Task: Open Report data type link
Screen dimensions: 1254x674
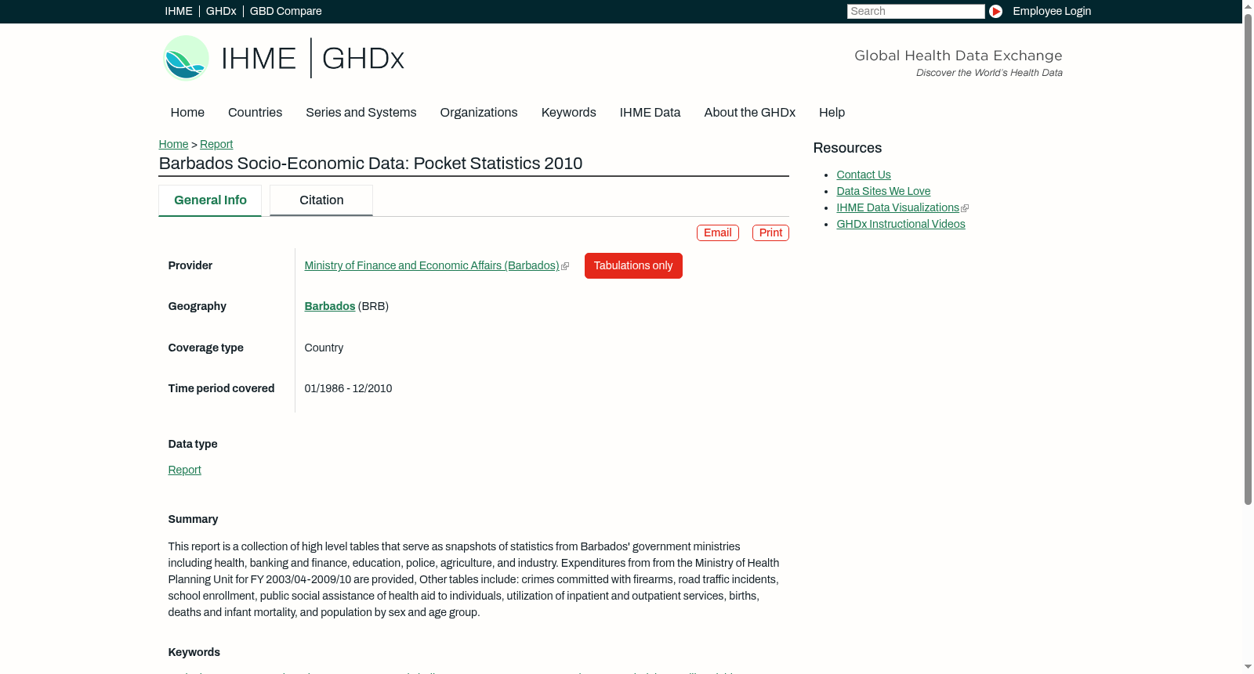Action: point(185,470)
